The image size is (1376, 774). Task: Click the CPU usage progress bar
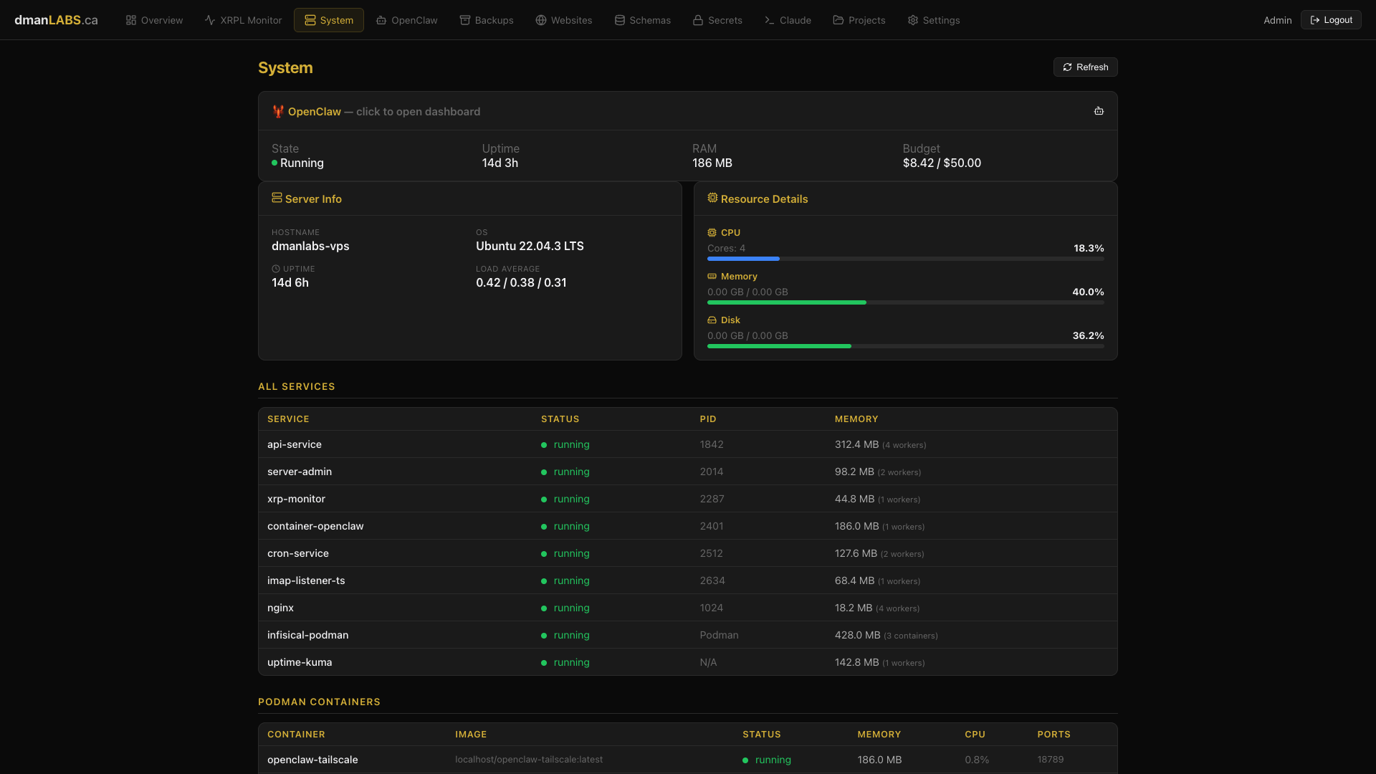905,259
